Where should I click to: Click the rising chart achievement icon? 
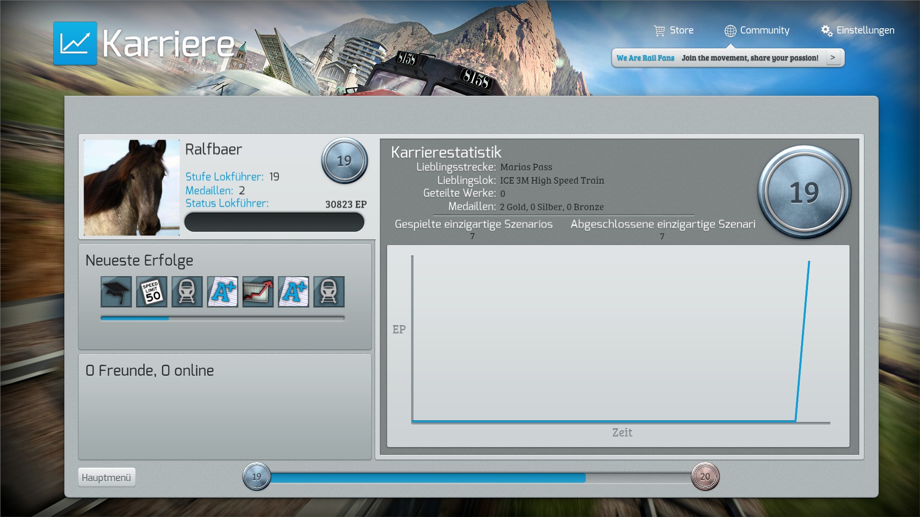tap(258, 292)
